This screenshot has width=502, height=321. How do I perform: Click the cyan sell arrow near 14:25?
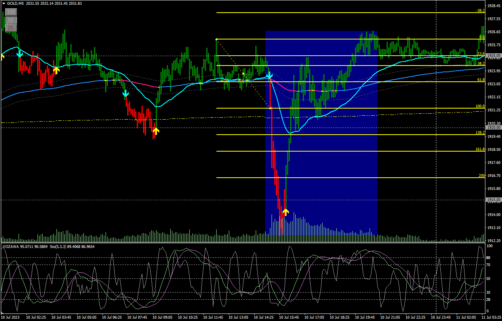269,75
